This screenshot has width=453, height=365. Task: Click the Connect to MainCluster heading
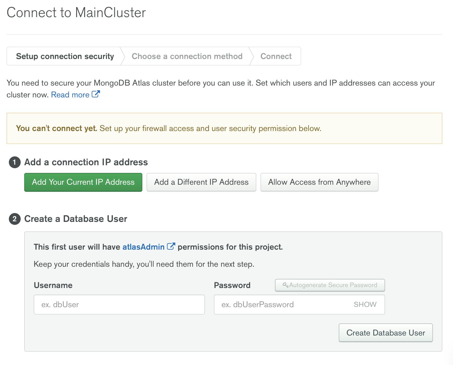point(76,12)
